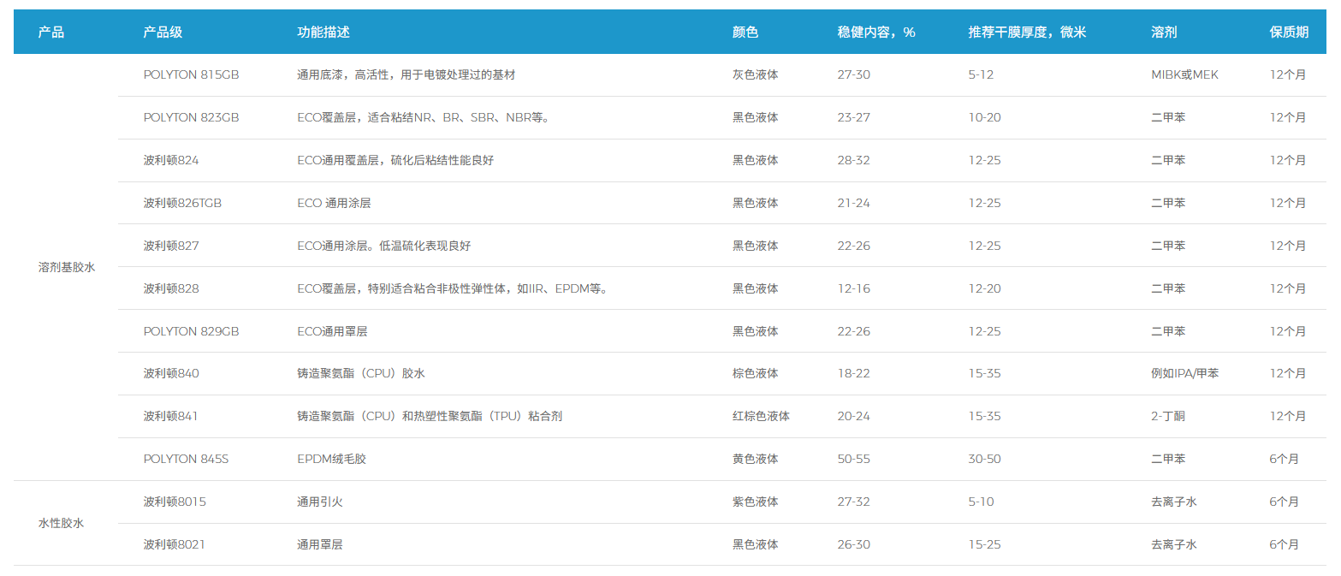Click the 水性胶水 category cell
The image size is (1341, 576).
[62, 524]
